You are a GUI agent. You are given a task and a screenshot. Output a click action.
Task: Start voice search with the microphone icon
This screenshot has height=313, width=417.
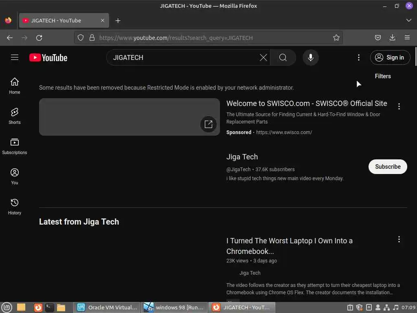pos(310,57)
